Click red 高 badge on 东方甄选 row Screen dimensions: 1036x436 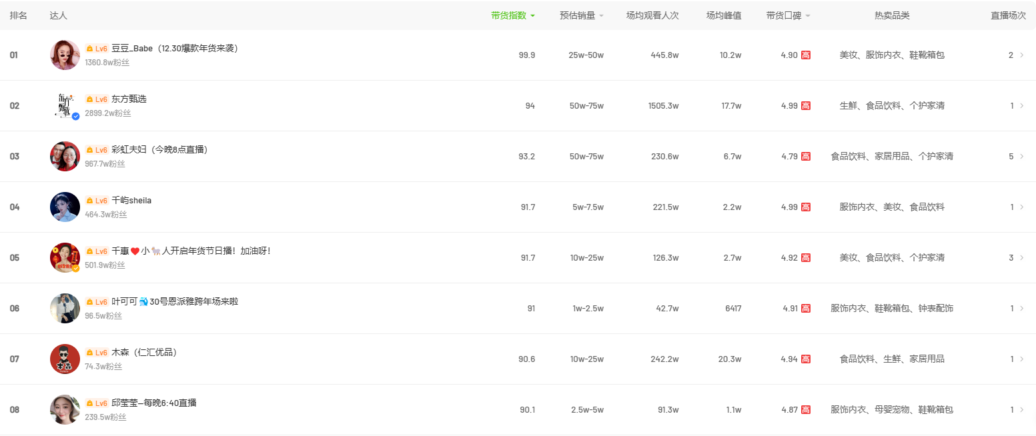point(806,105)
